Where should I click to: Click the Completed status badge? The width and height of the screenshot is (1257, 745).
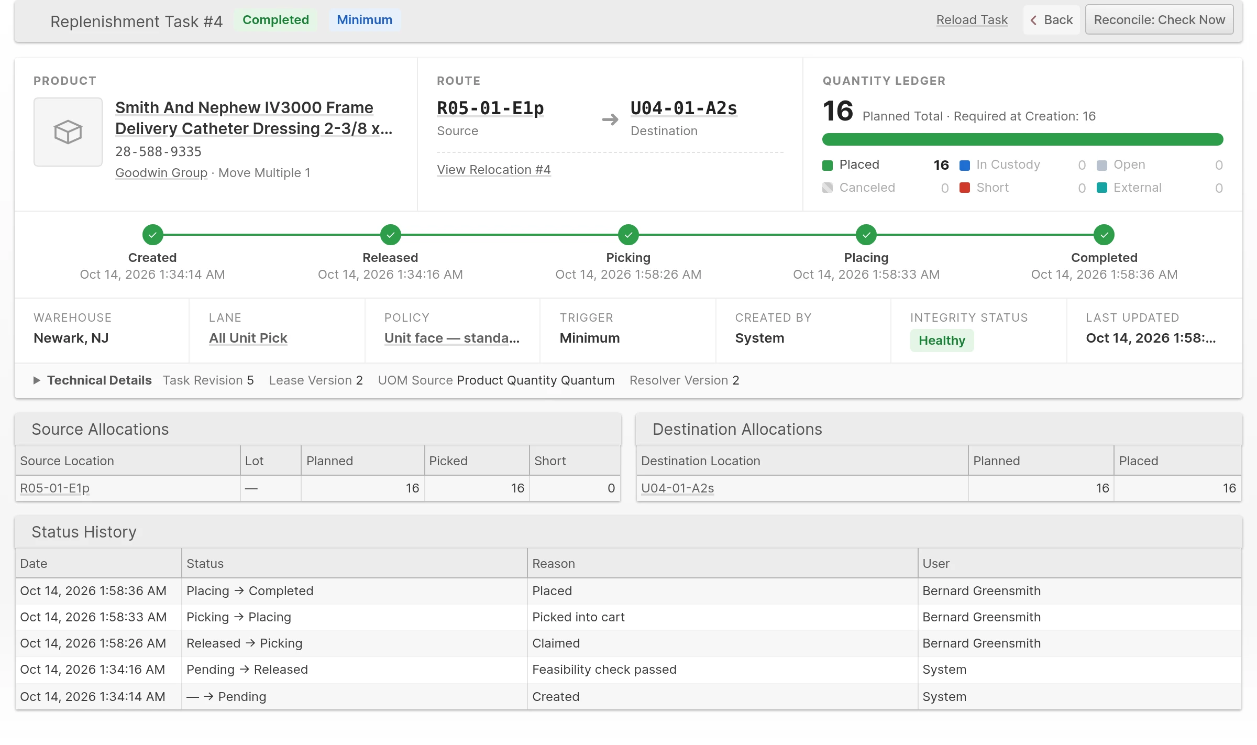click(x=275, y=20)
